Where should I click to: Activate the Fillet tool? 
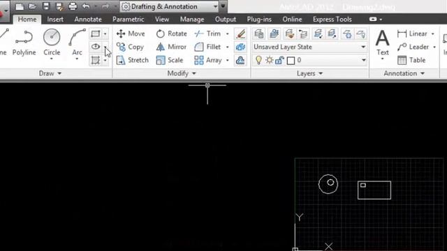(207, 47)
